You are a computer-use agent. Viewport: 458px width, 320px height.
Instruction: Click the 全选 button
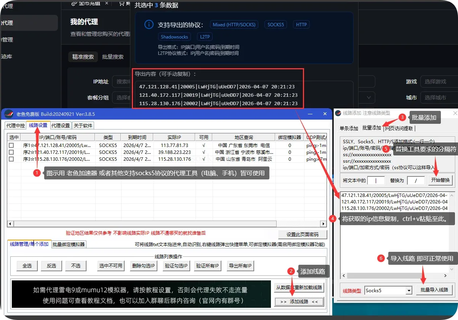27,266
